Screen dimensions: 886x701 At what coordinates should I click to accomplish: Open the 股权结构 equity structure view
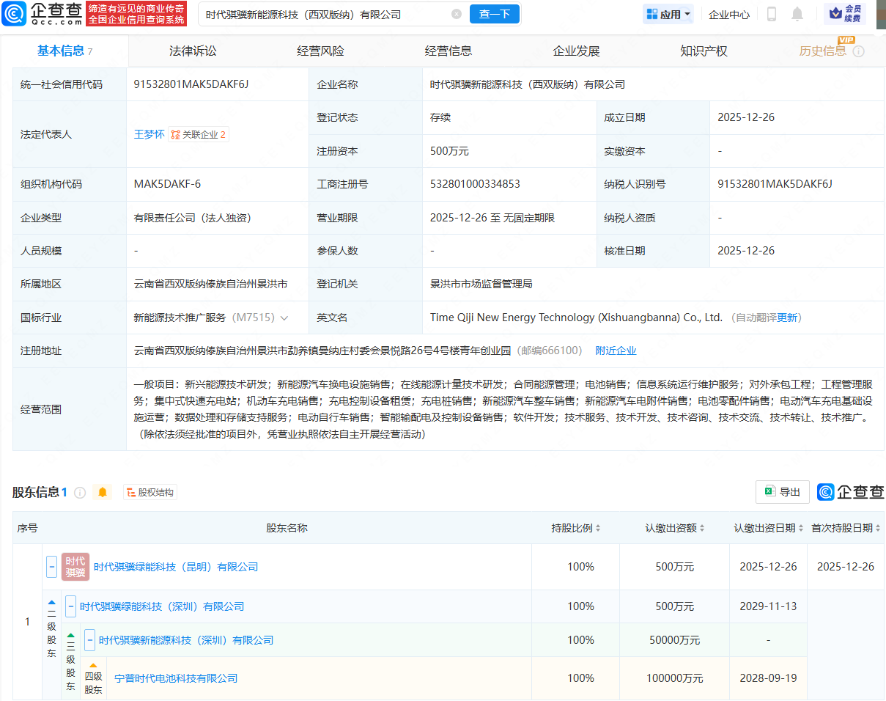point(150,493)
